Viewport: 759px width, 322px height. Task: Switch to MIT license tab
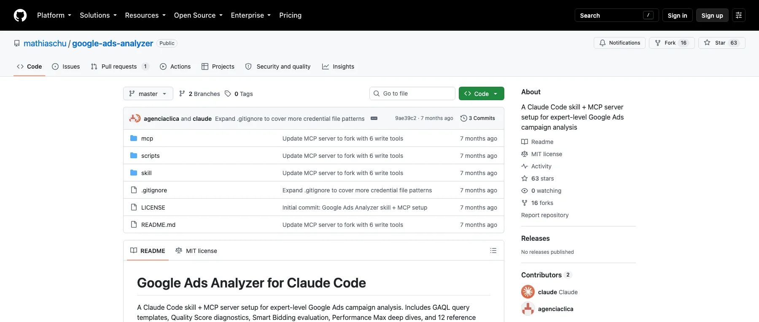point(196,250)
